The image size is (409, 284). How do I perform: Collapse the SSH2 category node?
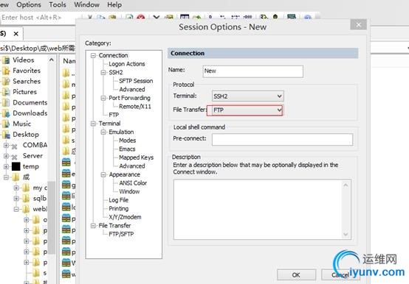pos(103,73)
